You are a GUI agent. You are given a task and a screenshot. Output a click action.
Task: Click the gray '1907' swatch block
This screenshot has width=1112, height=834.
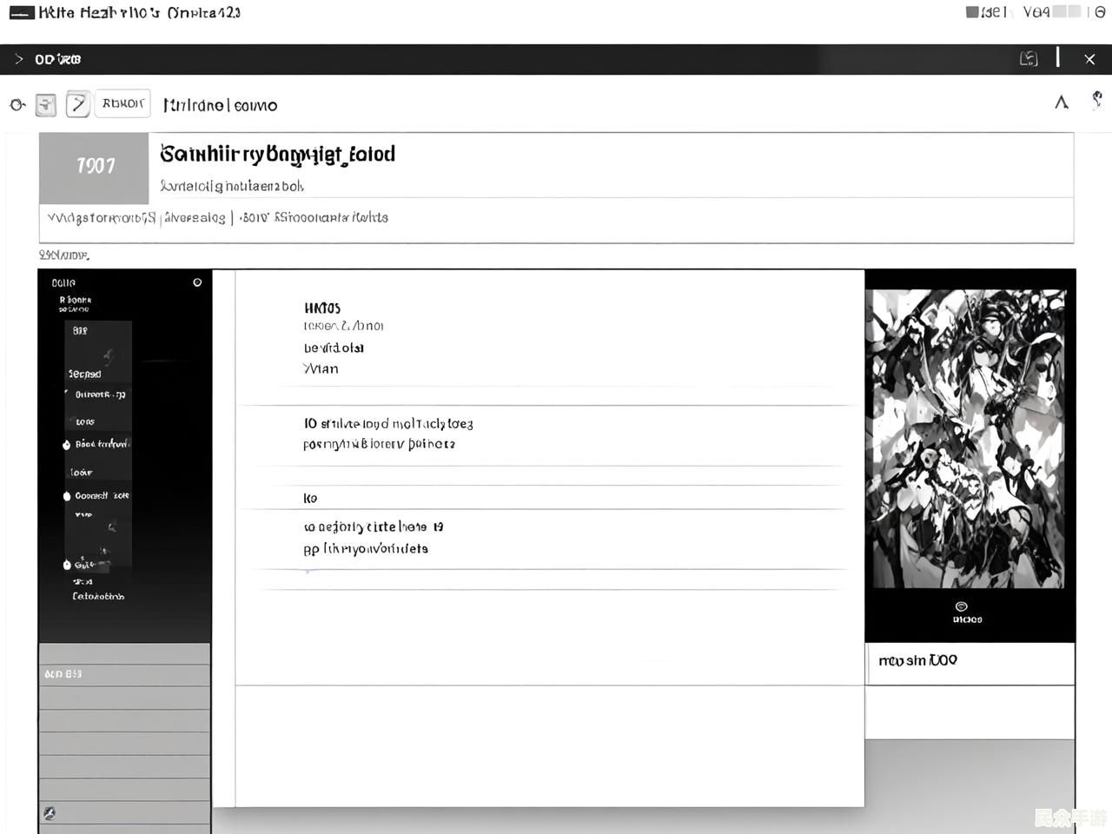[x=94, y=167]
